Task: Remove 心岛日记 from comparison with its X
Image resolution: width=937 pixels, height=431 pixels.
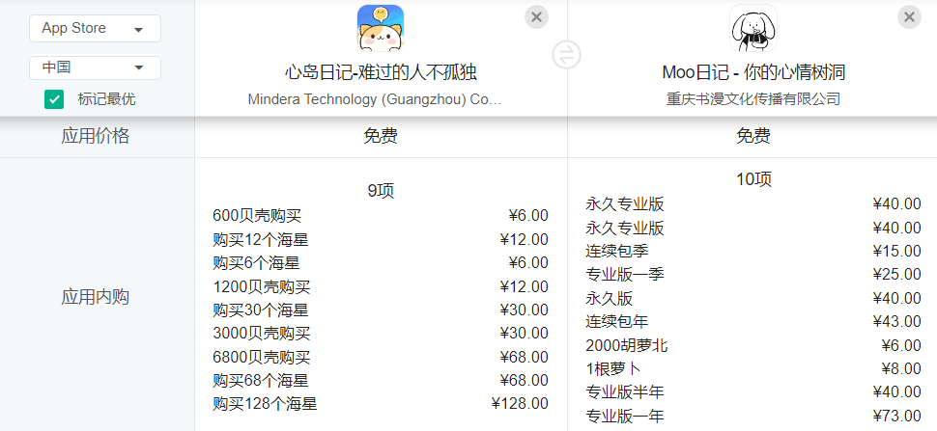Action: [x=537, y=16]
